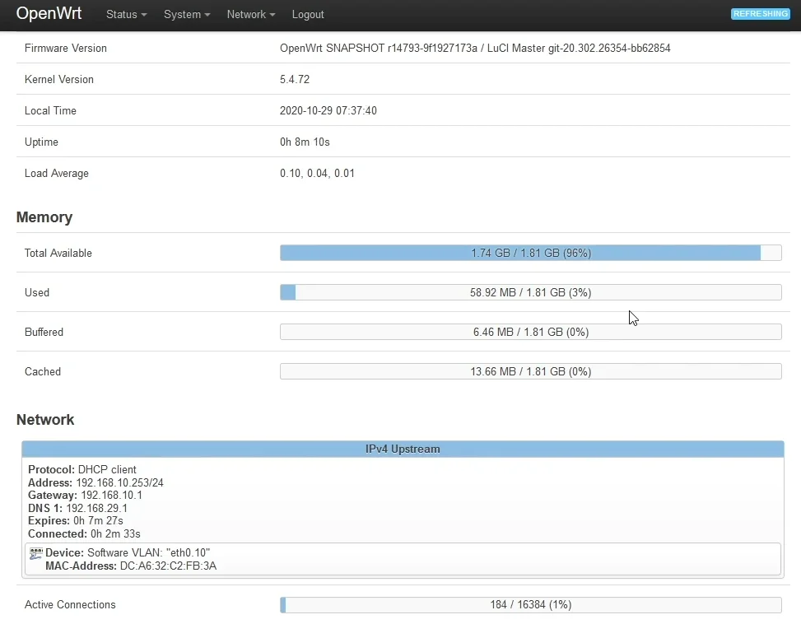Image resolution: width=801 pixels, height=624 pixels.
Task: Click the Active Connections label
Action: tap(70, 604)
